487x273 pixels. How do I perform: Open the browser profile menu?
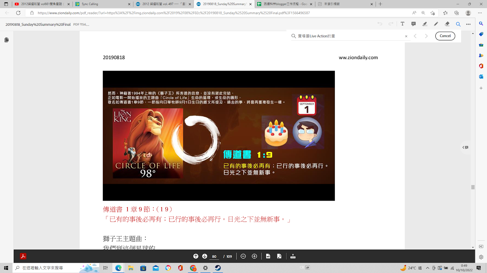pos(468,13)
